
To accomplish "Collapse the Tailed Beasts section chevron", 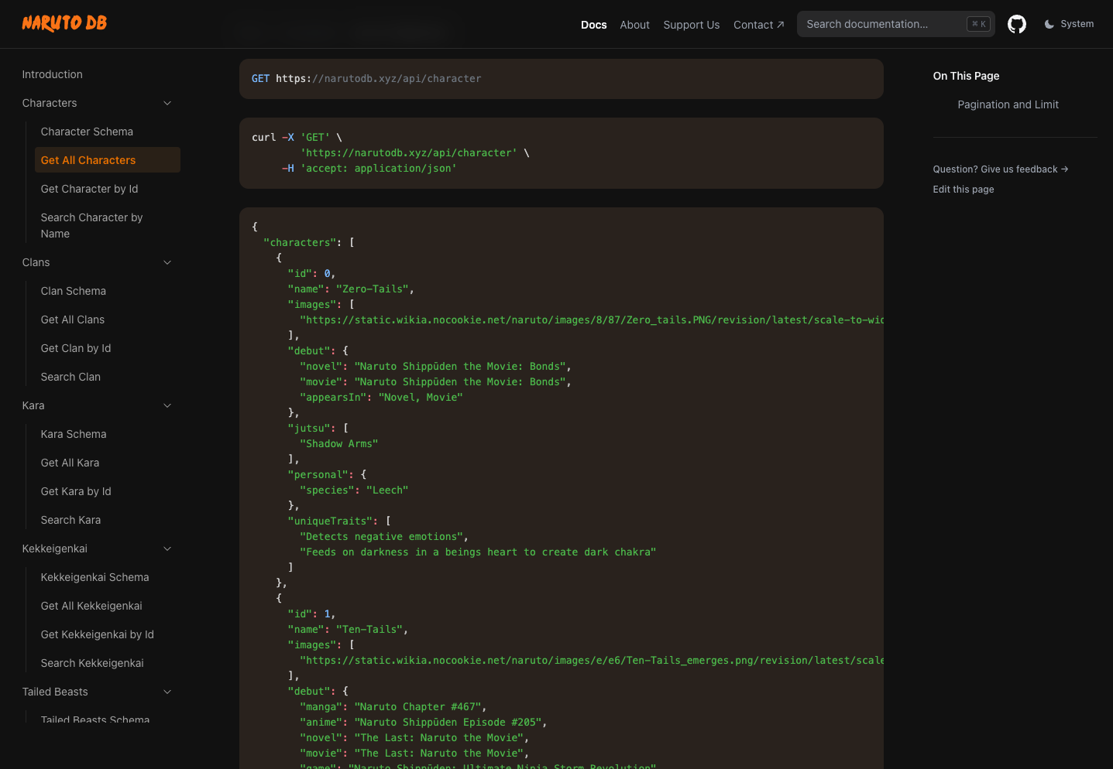I will coord(167,692).
